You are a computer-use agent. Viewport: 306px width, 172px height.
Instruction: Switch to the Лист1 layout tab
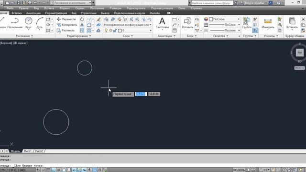tap(28, 151)
